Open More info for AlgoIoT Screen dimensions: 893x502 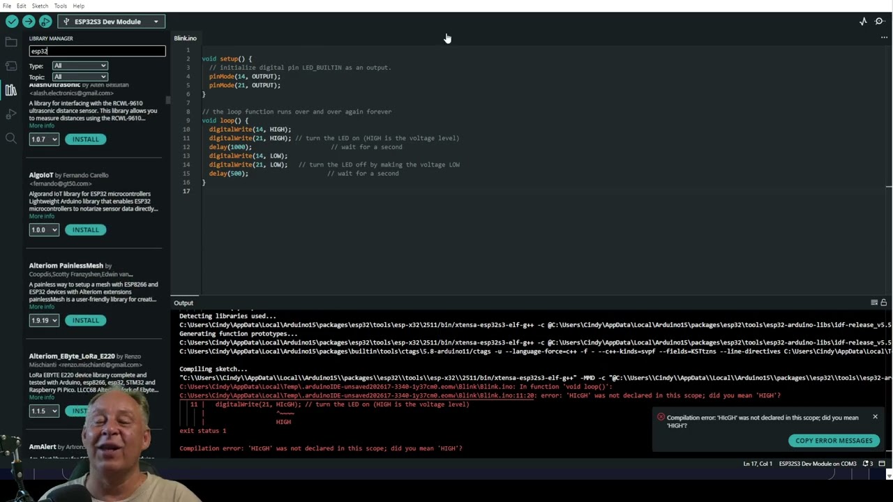point(41,217)
